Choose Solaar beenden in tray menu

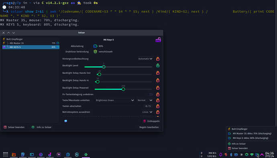(x=252, y=148)
